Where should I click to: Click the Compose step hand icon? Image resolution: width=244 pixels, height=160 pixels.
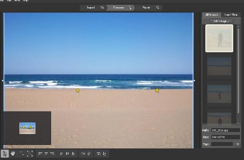[130, 8]
